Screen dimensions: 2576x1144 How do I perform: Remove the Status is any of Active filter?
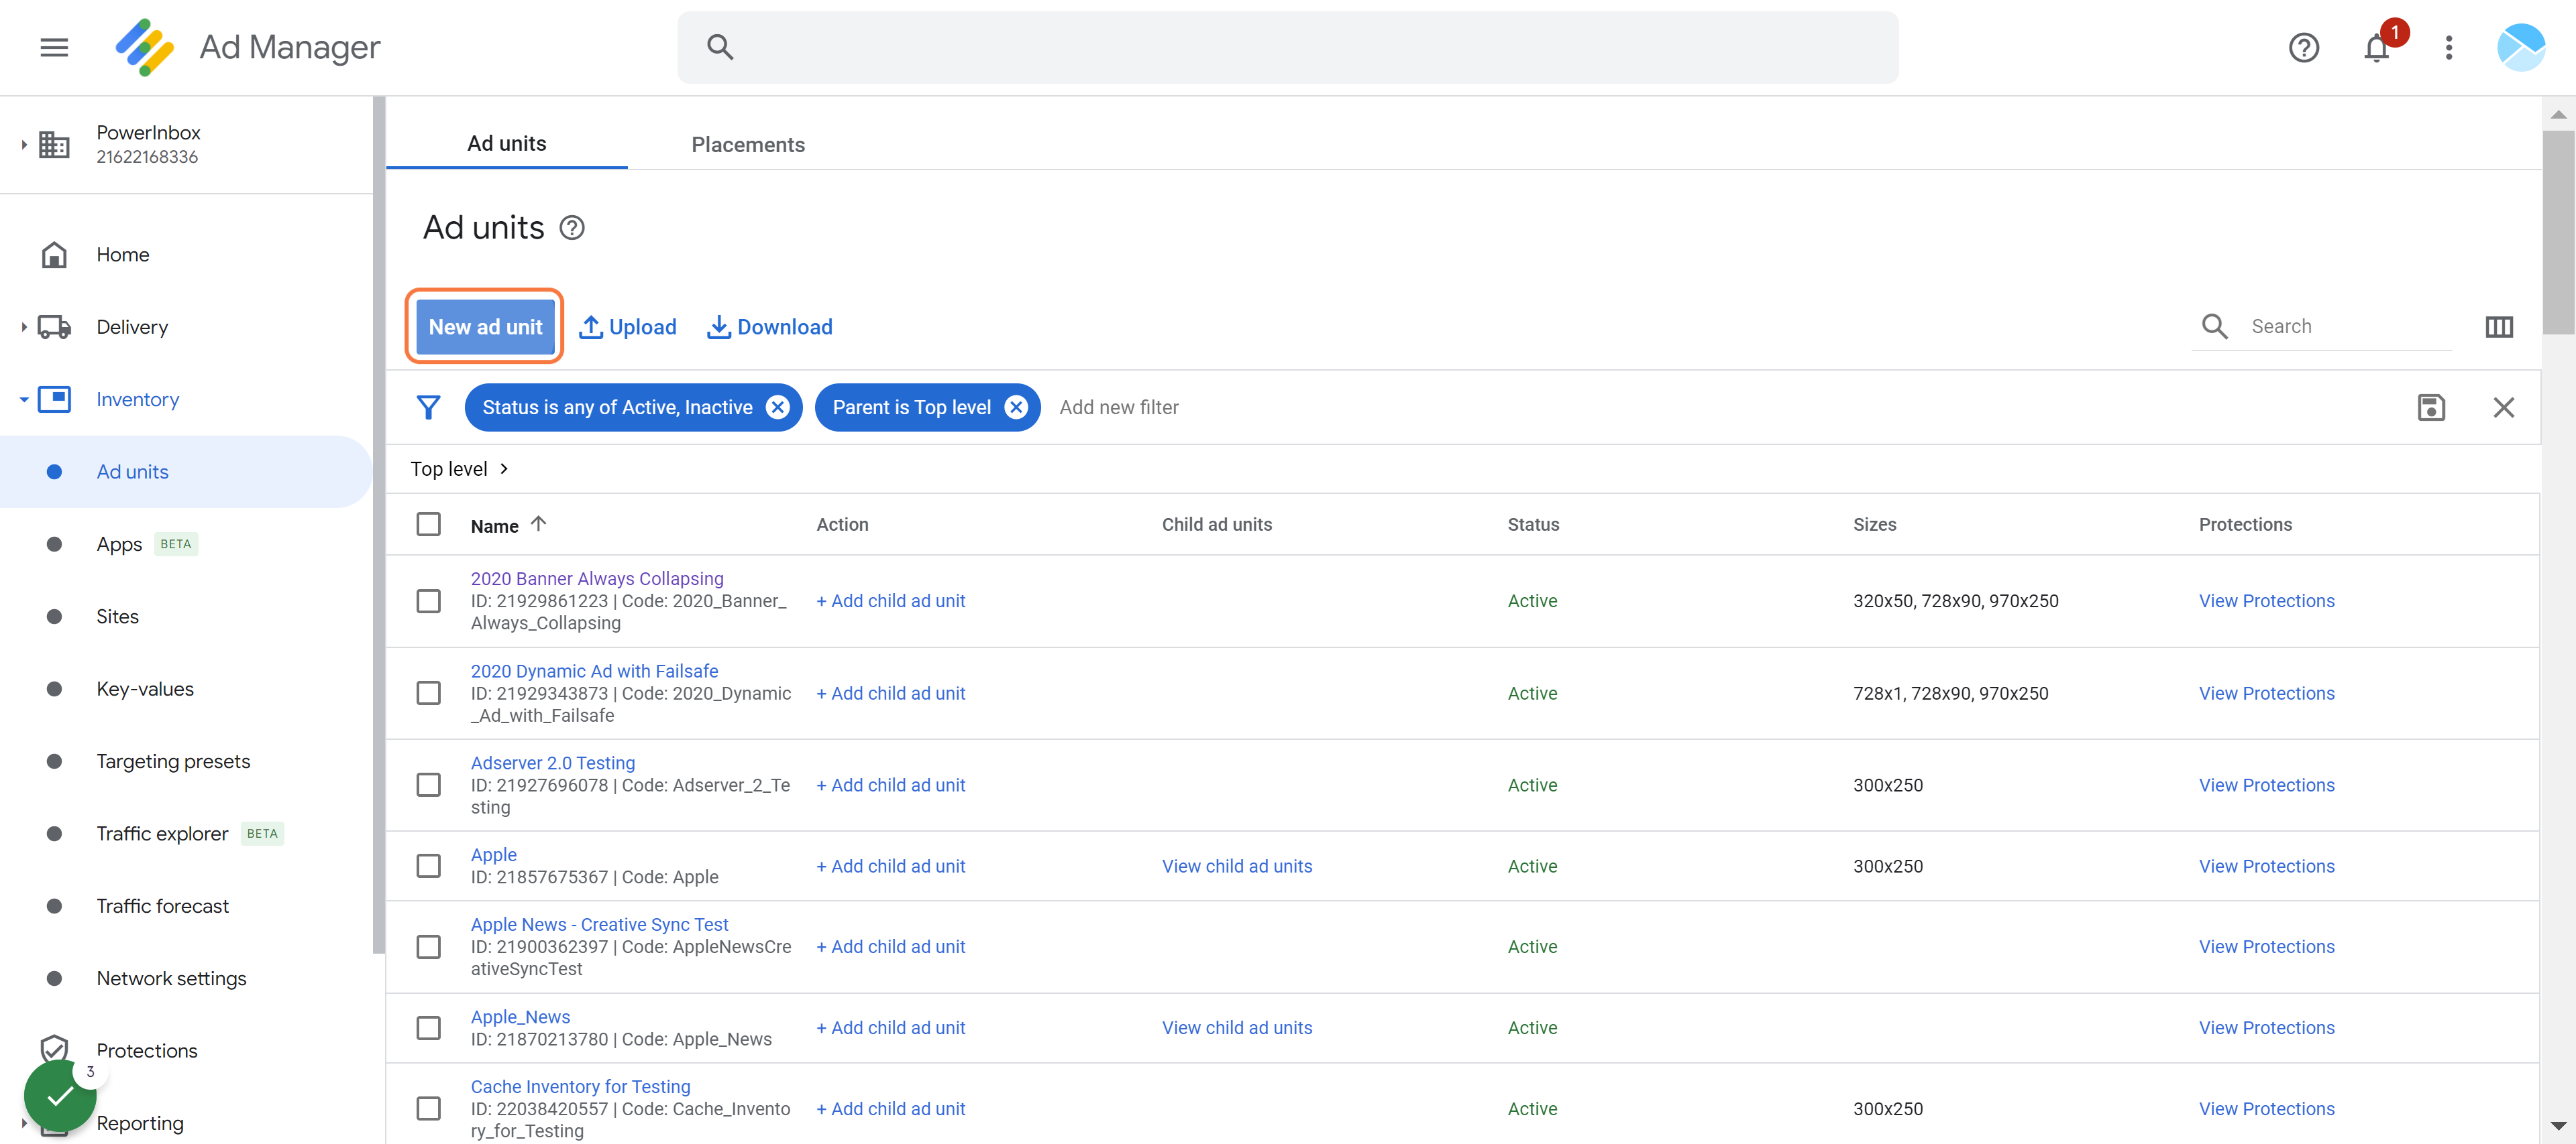point(777,407)
